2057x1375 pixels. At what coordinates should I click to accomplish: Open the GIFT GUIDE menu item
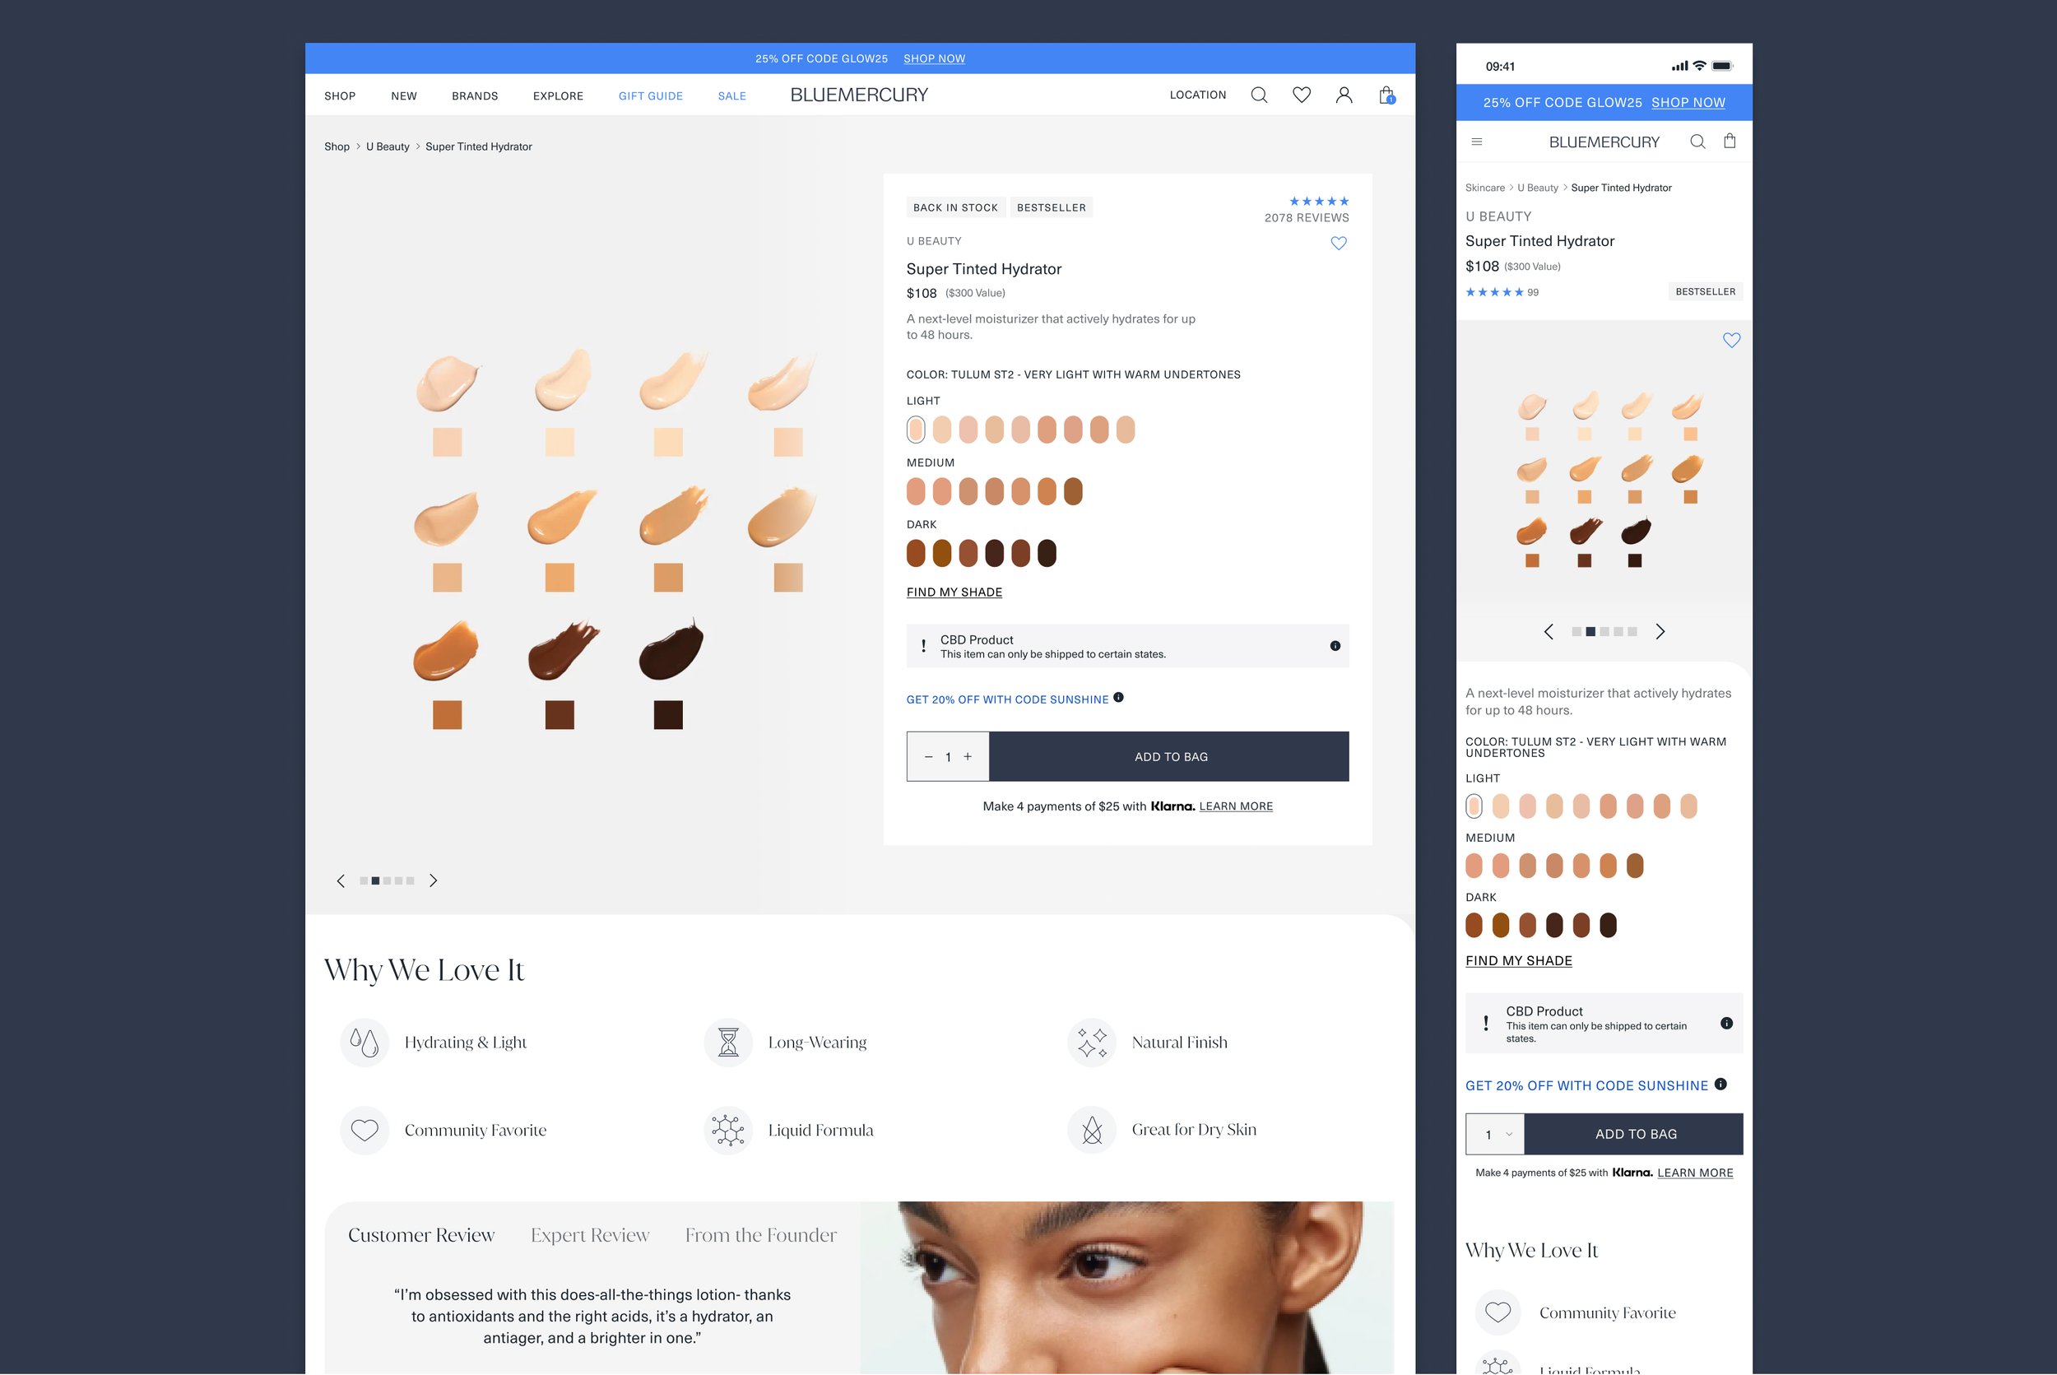pyautogui.click(x=650, y=95)
